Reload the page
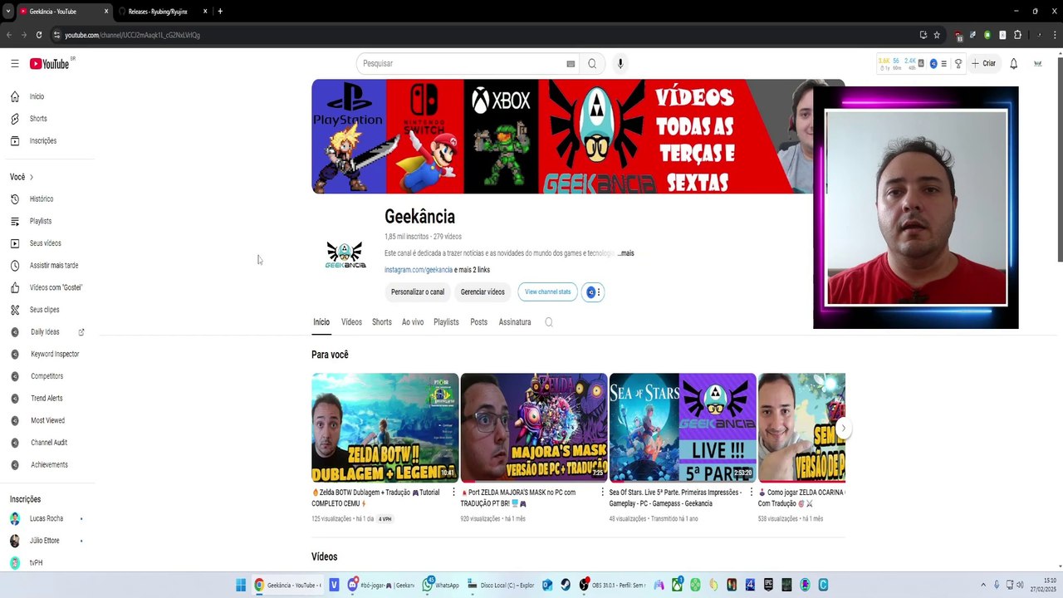The width and height of the screenshot is (1063, 598). [39, 35]
